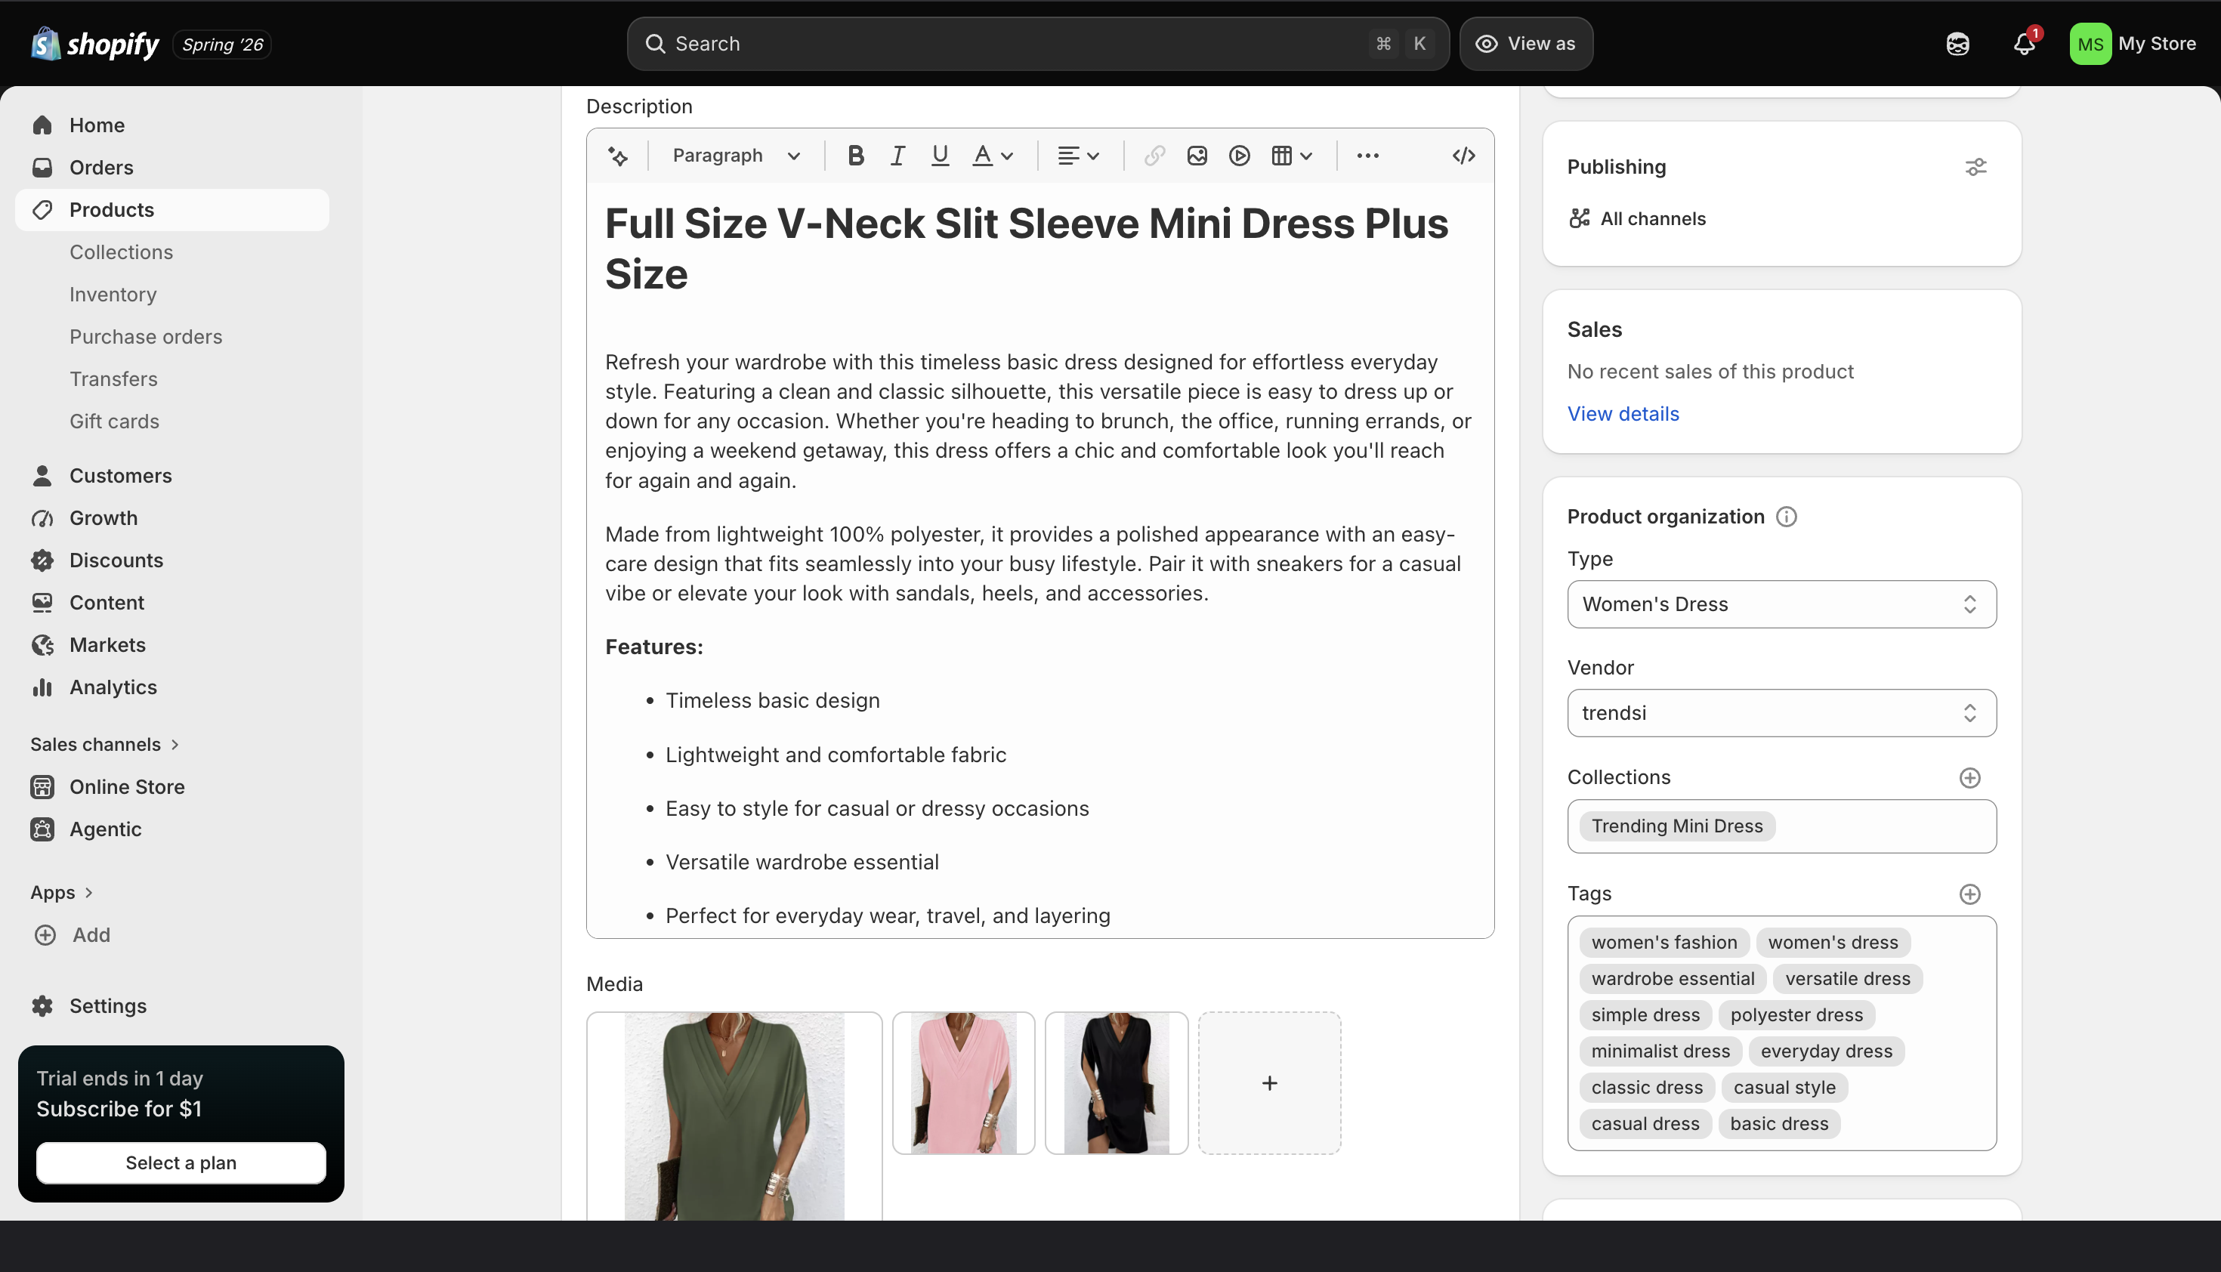Open the Vendor combo box trendsi
The height and width of the screenshot is (1272, 2221).
1781,713
